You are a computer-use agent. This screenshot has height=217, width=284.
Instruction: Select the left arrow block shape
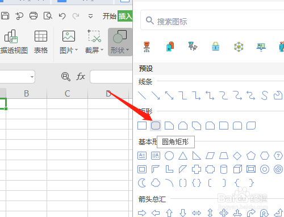point(156,213)
